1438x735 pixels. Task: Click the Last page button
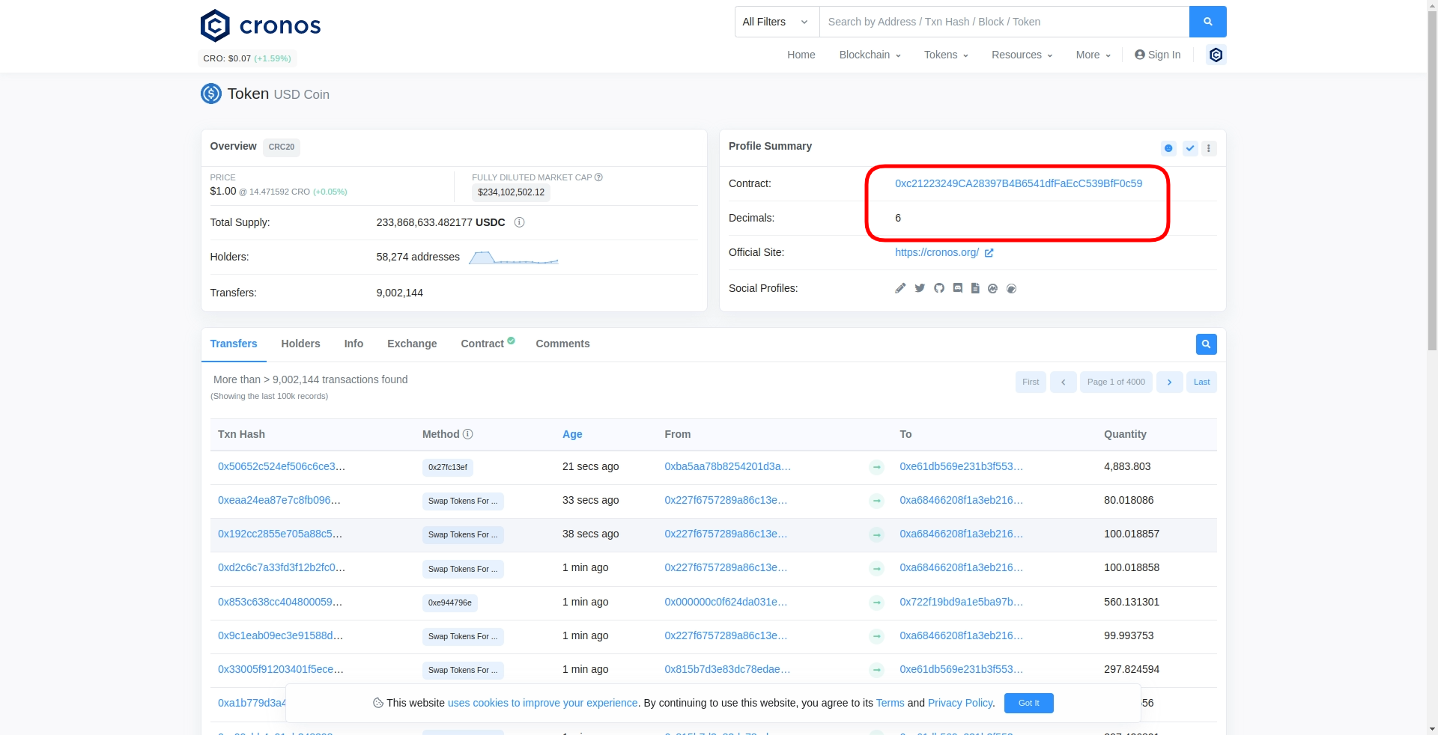[1201, 382]
